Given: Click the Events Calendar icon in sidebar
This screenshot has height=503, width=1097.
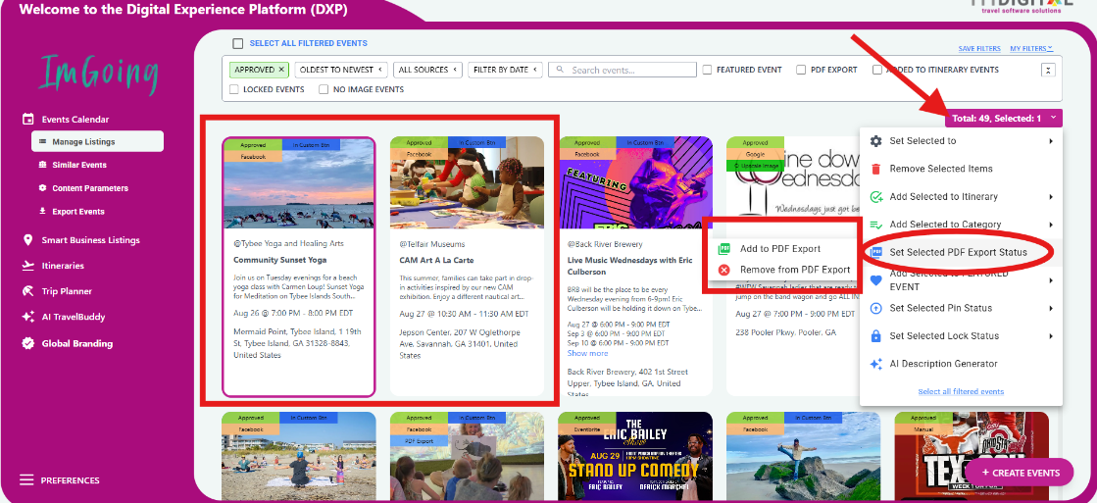Looking at the screenshot, I should 28,119.
